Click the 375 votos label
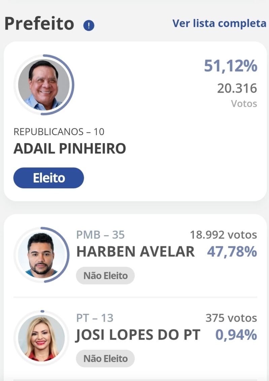The width and height of the screenshot is (269, 381). pyautogui.click(x=231, y=318)
